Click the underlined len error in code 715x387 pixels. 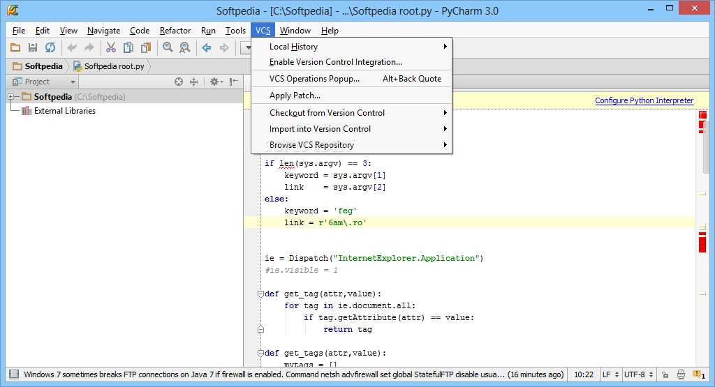[286, 163]
